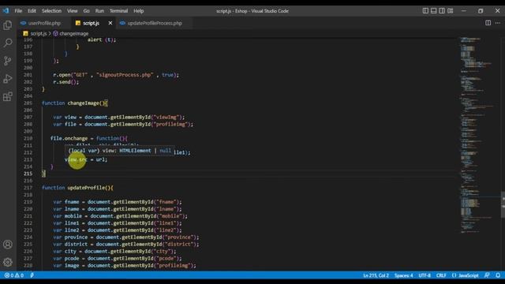Open the Go menu

(x=86, y=11)
